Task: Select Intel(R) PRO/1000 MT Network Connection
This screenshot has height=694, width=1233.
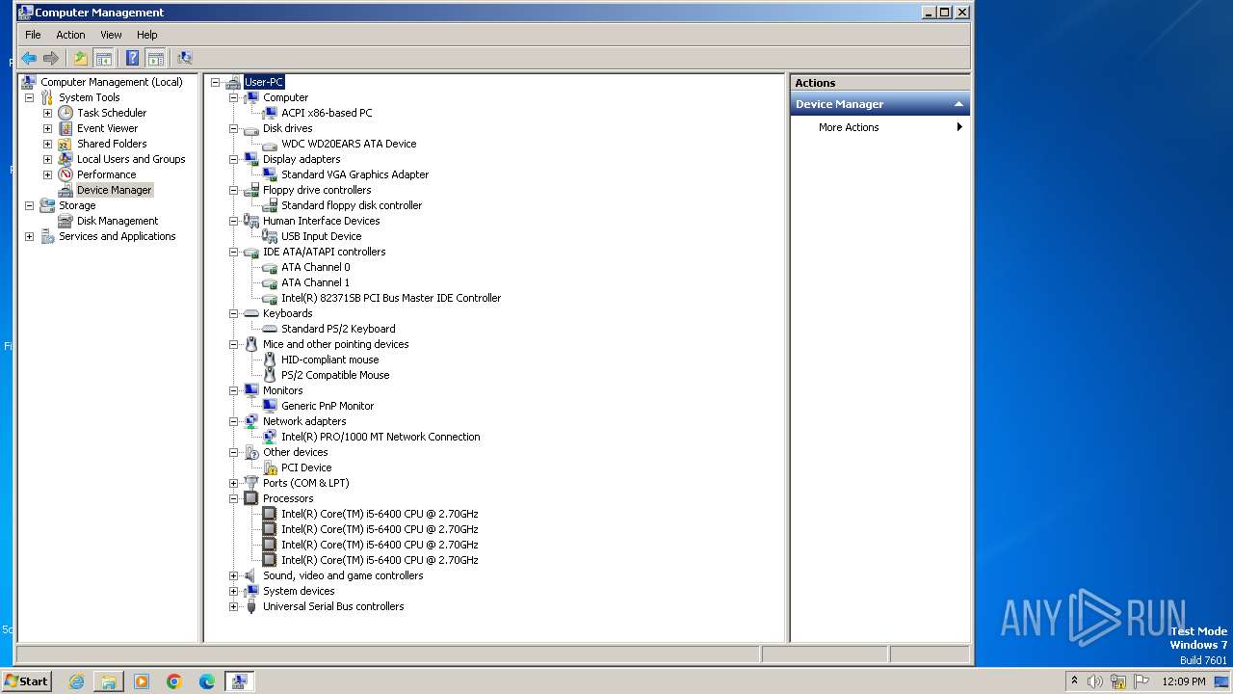Action: 380,437
